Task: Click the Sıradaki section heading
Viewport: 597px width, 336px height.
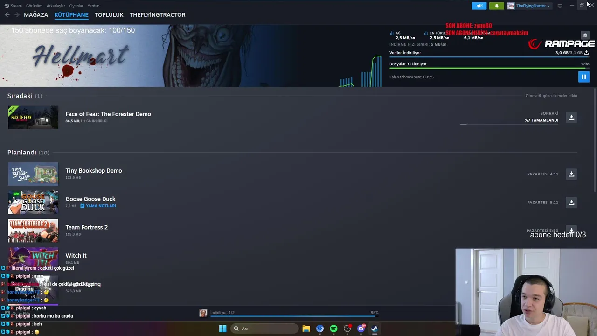Action: pyautogui.click(x=25, y=96)
